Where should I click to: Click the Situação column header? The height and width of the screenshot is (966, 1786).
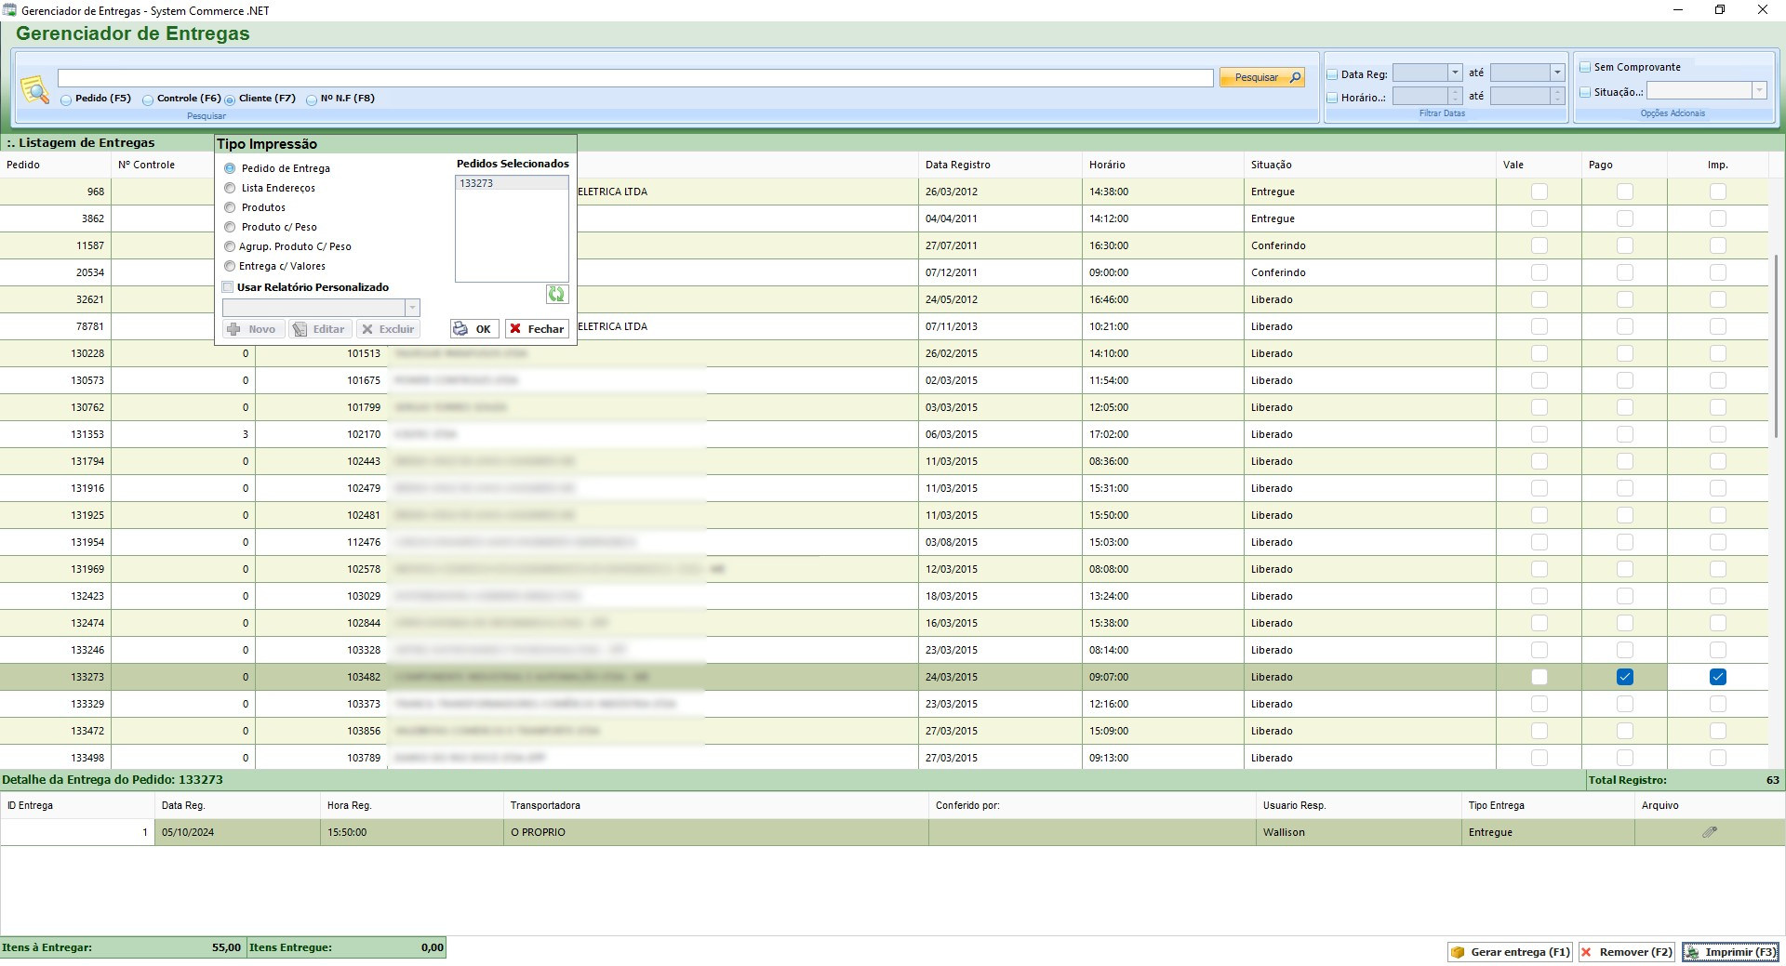pyautogui.click(x=1271, y=165)
